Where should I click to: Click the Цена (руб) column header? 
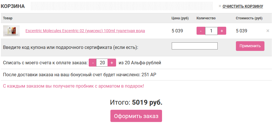point(180,18)
